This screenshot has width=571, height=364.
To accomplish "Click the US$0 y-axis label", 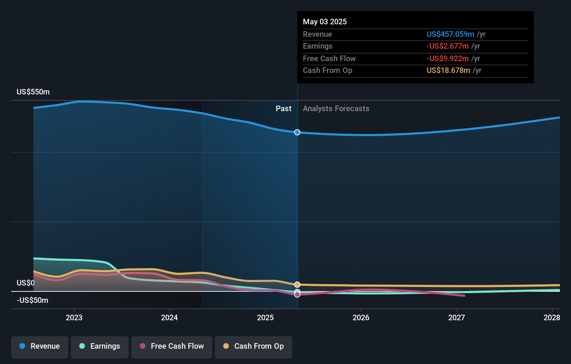I will tap(26, 283).
